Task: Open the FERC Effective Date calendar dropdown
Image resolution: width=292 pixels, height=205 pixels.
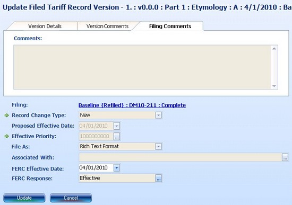Action: (x=117, y=168)
